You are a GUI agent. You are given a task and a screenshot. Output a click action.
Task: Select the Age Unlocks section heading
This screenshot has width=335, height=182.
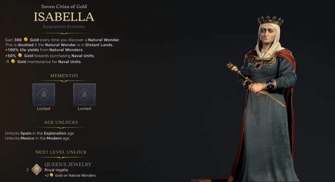61,122
